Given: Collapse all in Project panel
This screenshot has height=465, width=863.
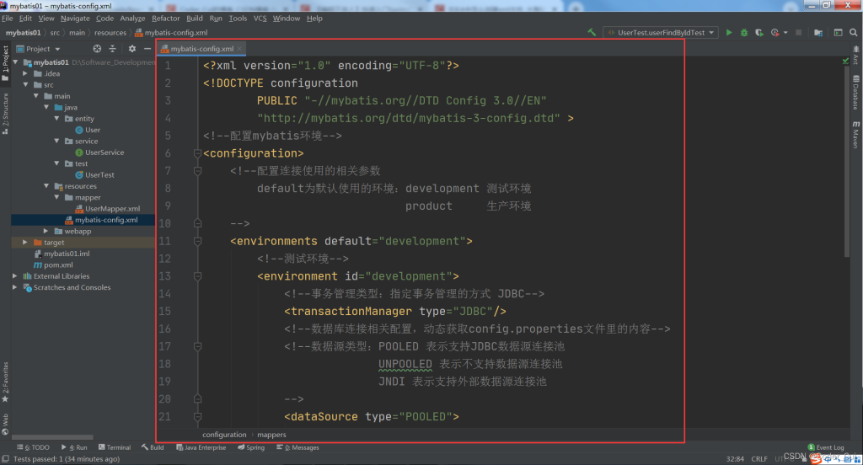Looking at the screenshot, I should click(112, 48).
